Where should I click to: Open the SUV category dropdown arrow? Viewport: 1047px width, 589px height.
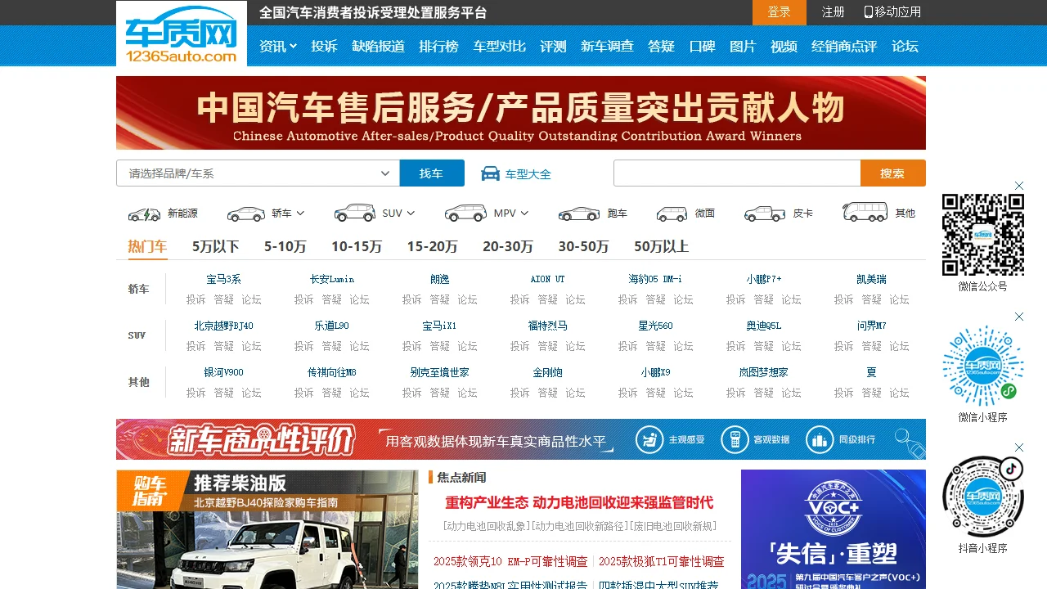pyautogui.click(x=411, y=212)
